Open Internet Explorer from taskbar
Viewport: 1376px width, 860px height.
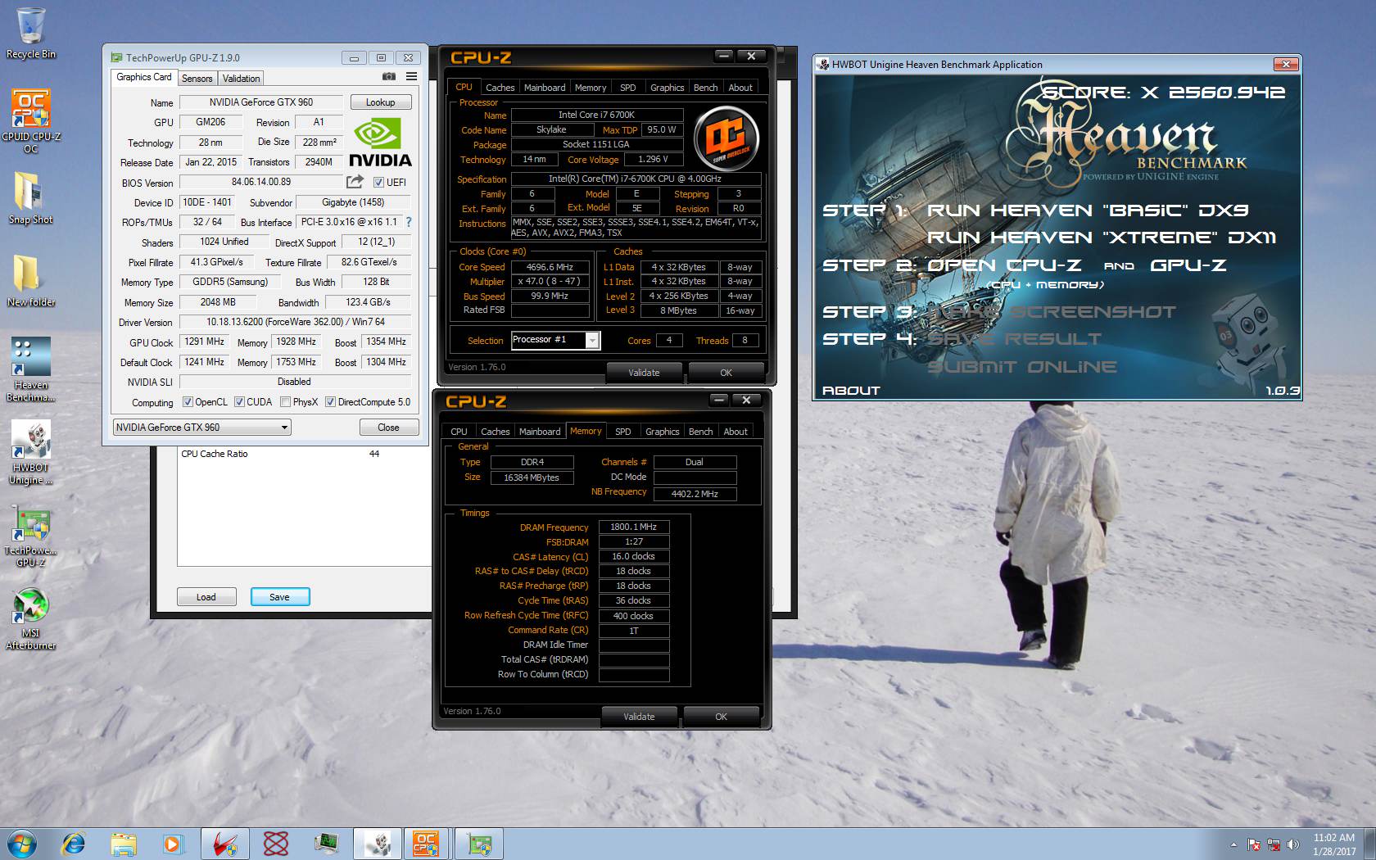[x=74, y=843]
